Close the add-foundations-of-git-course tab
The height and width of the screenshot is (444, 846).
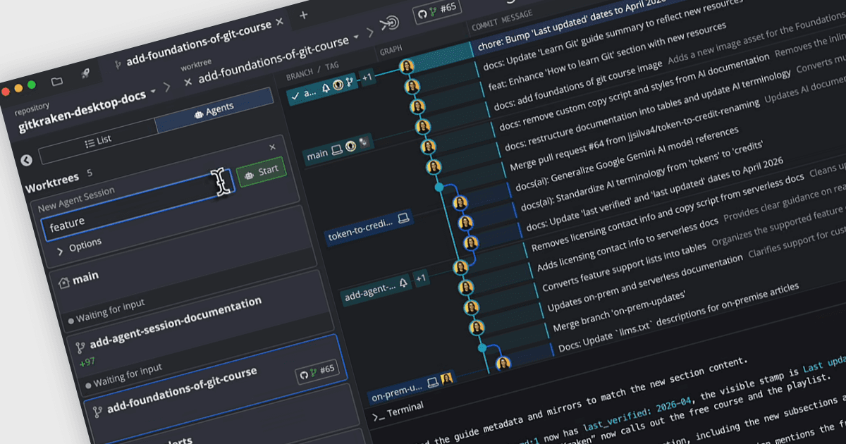tap(279, 22)
